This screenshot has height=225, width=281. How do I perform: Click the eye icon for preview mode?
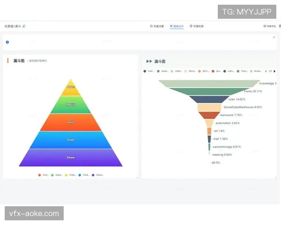point(265,26)
